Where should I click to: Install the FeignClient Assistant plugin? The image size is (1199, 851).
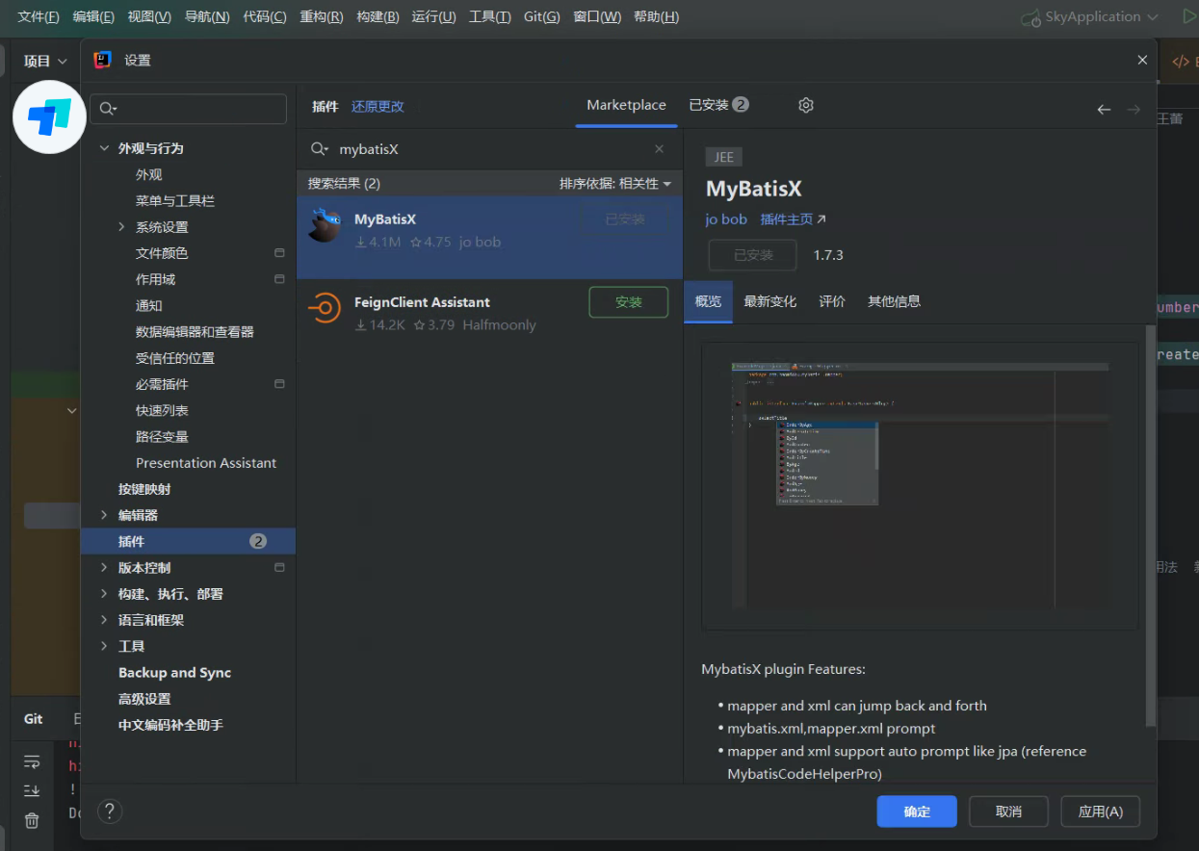point(628,301)
